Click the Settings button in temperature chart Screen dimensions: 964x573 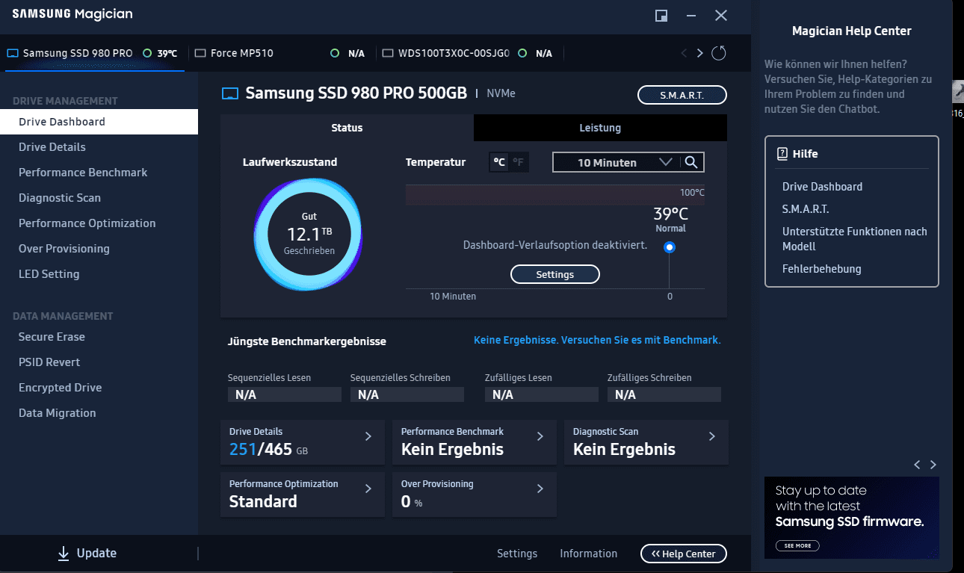554,274
